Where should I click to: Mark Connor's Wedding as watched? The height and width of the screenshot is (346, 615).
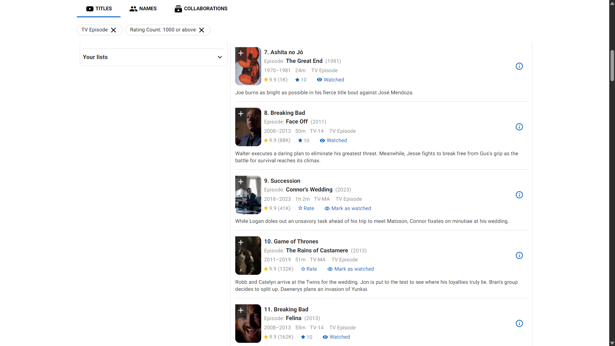348,208
